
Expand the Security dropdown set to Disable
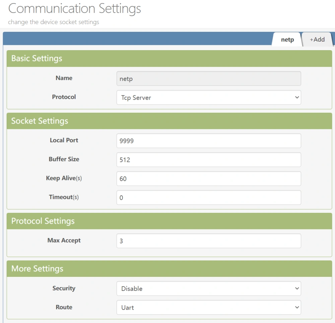pyautogui.click(x=209, y=289)
